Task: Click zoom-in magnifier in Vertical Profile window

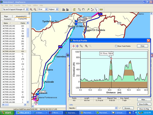Action: point(86,46)
